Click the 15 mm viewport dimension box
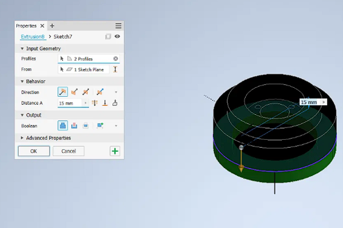Image resolution: width=343 pixels, height=228 pixels. [313, 102]
